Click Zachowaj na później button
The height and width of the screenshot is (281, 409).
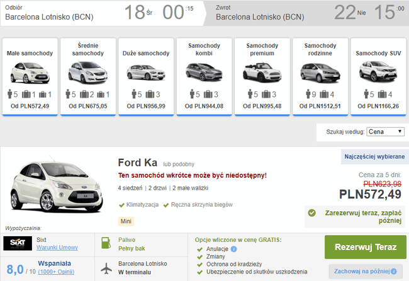tap(366, 272)
